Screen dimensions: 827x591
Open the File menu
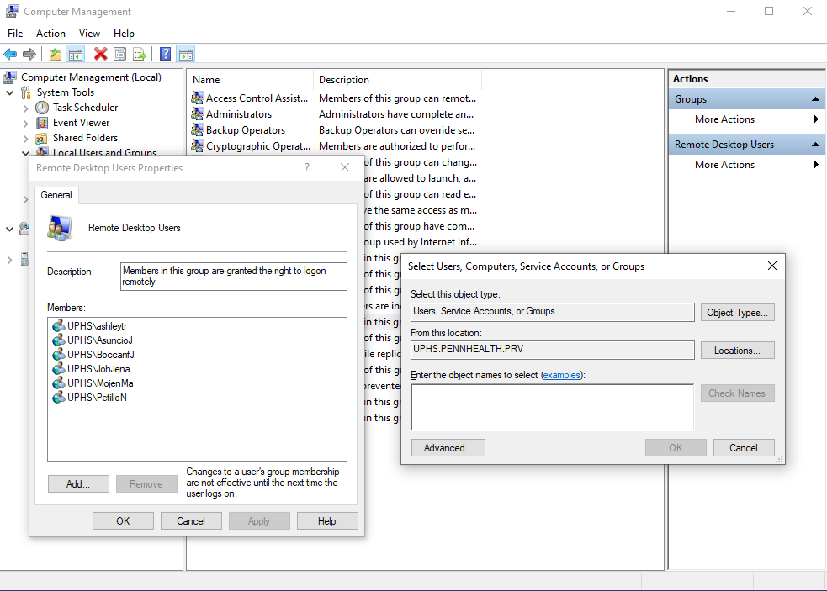click(15, 34)
